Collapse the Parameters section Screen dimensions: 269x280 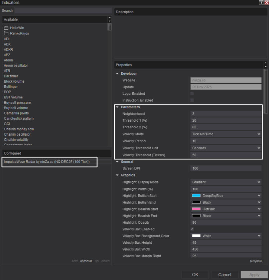pos(117,107)
